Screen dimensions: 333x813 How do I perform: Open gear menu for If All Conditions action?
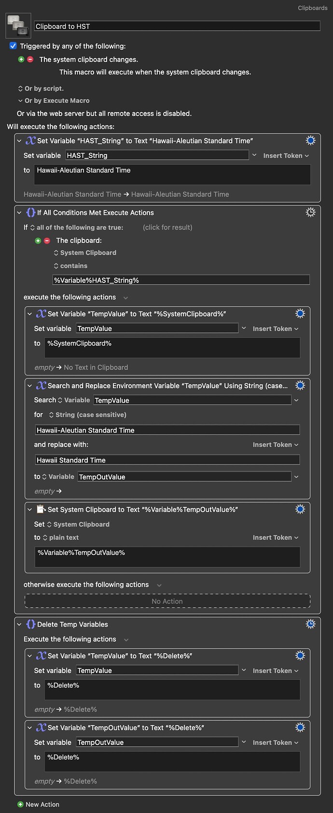pyautogui.click(x=310, y=212)
